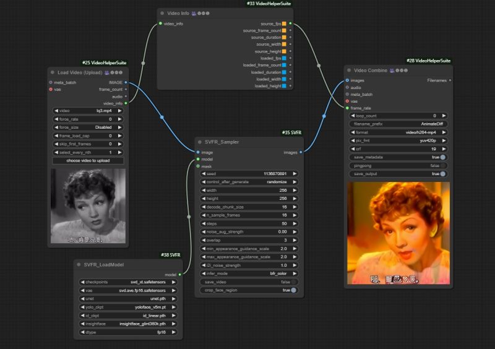The height and width of the screenshot is (349, 495).
Task: Click video_info output connector on Load Video
Action: (x=126, y=103)
